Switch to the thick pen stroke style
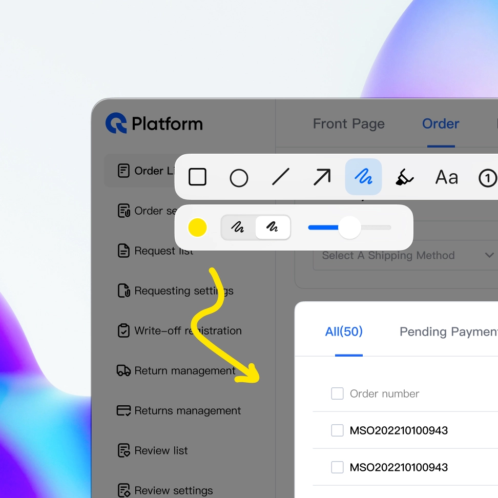The height and width of the screenshot is (498, 498). click(x=273, y=227)
